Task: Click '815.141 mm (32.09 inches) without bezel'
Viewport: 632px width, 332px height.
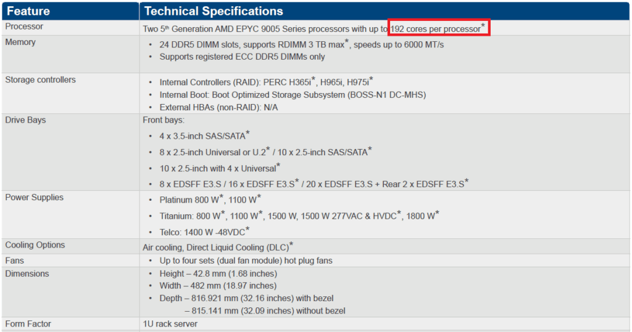Action: [268, 310]
